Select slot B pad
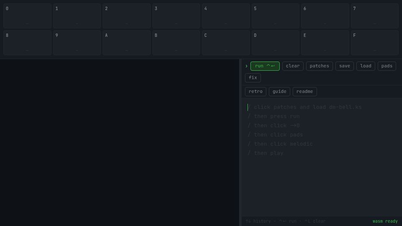The height and width of the screenshot is (226, 402). point(176,43)
